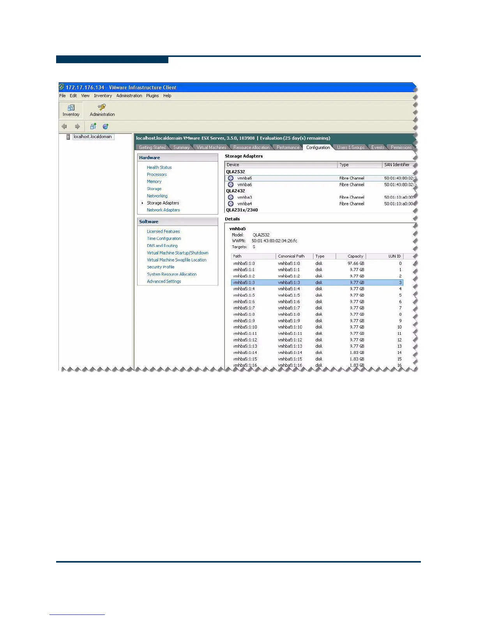
Task: Switch to the Resource Allocation tab
Action: click(251, 147)
